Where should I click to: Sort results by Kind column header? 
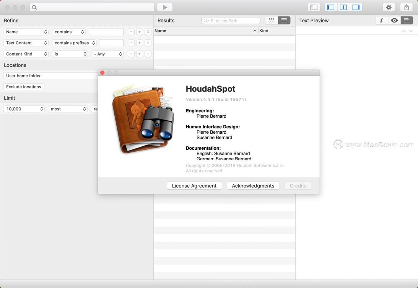pos(277,31)
